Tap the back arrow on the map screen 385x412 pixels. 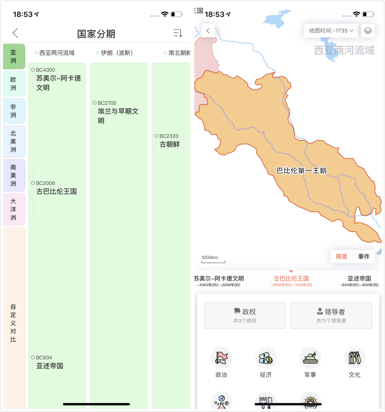tap(208, 31)
